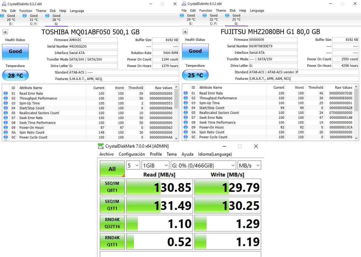
Task: Click TOSHIBA Serial Number field 4423SGLDS
Action: pos(93,47)
